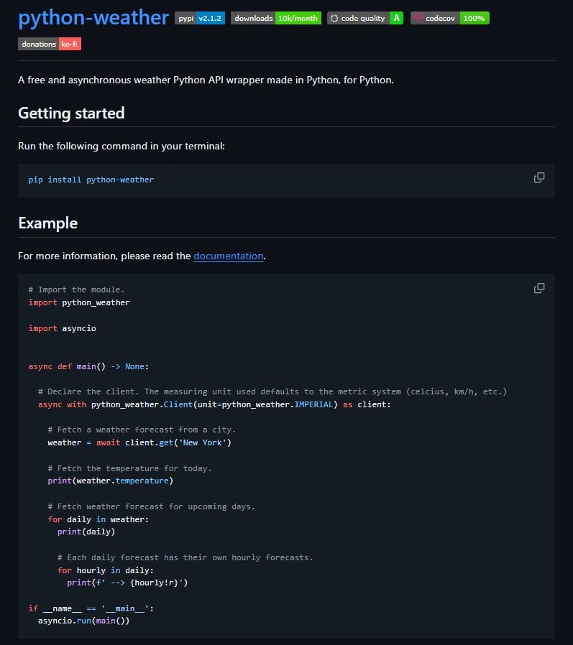Copy the pip install command
573x645 pixels.
tap(538, 178)
